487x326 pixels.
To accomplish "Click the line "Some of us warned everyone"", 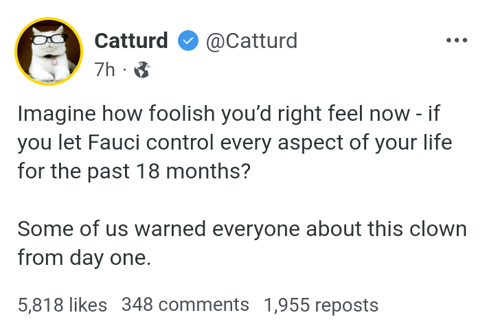I will [242, 228].
